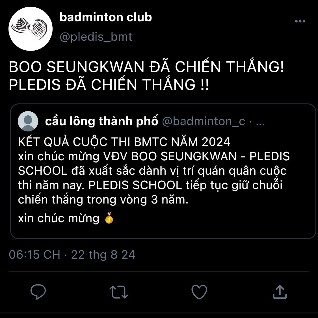The width and height of the screenshot is (318, 318).
Task: Tap the BOO SEUNGKWAN ĐÃ CHIẾN THẮNG text line
Action: click(146, 67)
